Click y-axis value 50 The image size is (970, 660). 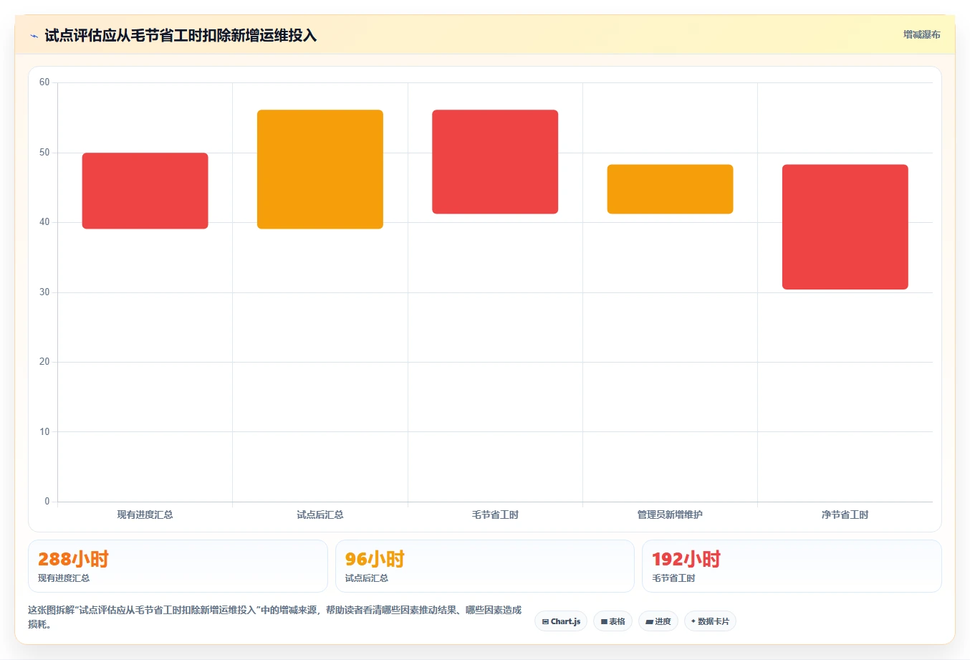coord(44,153)
